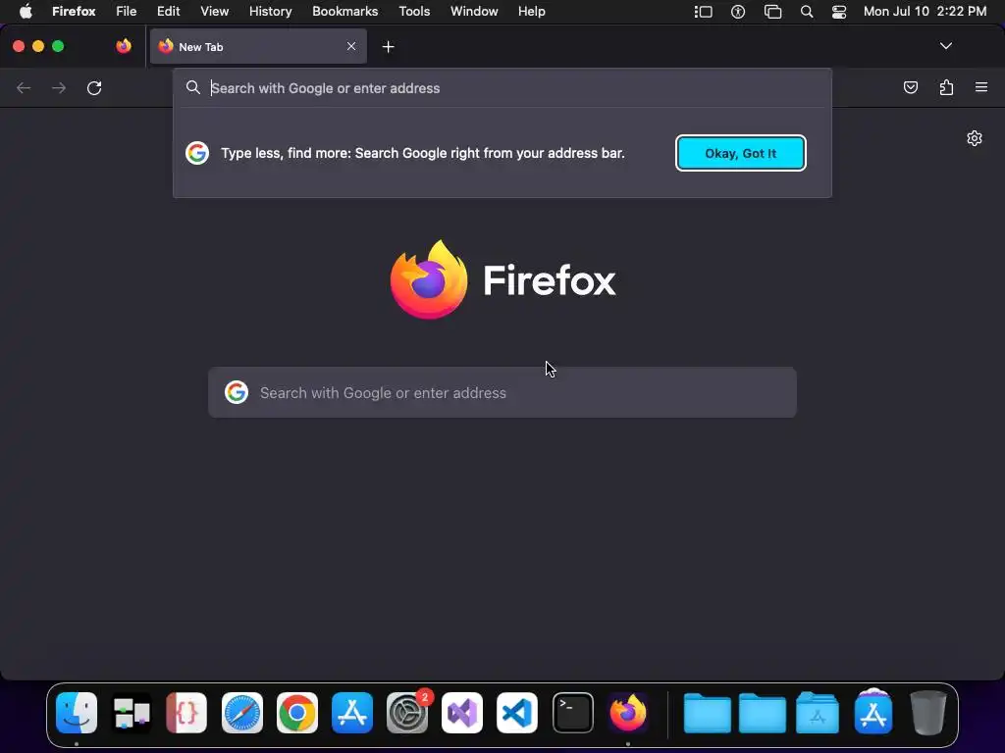Open the View menu
This screenshot has width=1005, height=753.
point(214,12)
